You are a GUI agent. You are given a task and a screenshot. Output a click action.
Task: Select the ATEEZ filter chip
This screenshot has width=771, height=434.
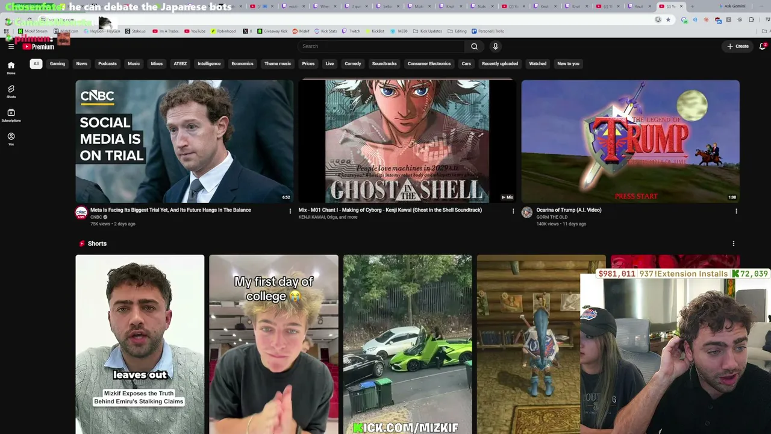180,63
